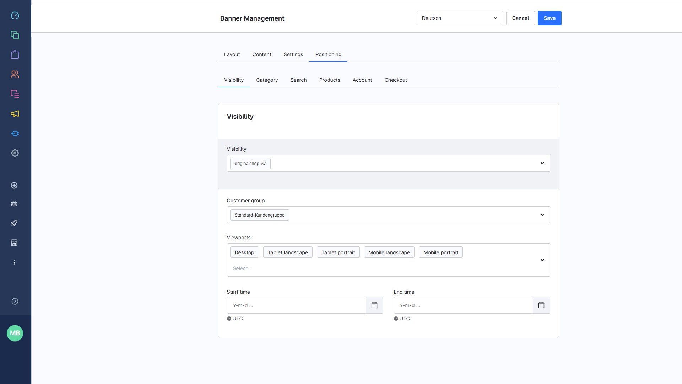Click the Cancel button
Image resolution: width=682 pixels, height=384 pixels.
click(520, 18)
